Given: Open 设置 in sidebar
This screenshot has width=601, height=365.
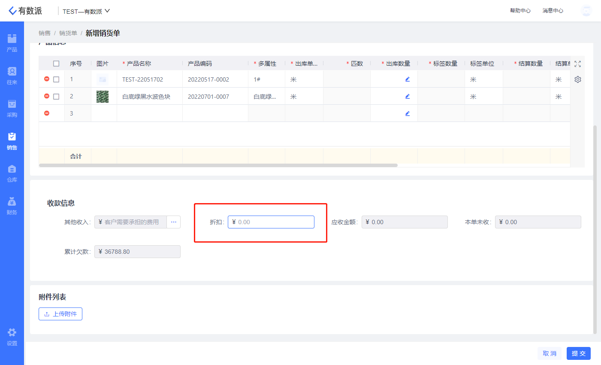Looking at the screenshot, I should pos(12,337).
